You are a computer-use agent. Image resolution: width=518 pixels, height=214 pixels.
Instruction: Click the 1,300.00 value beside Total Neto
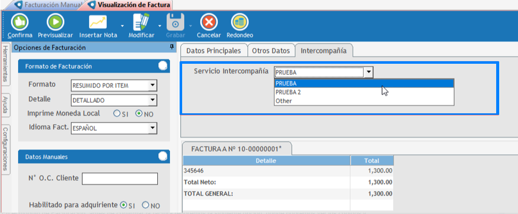coord(380,182)
